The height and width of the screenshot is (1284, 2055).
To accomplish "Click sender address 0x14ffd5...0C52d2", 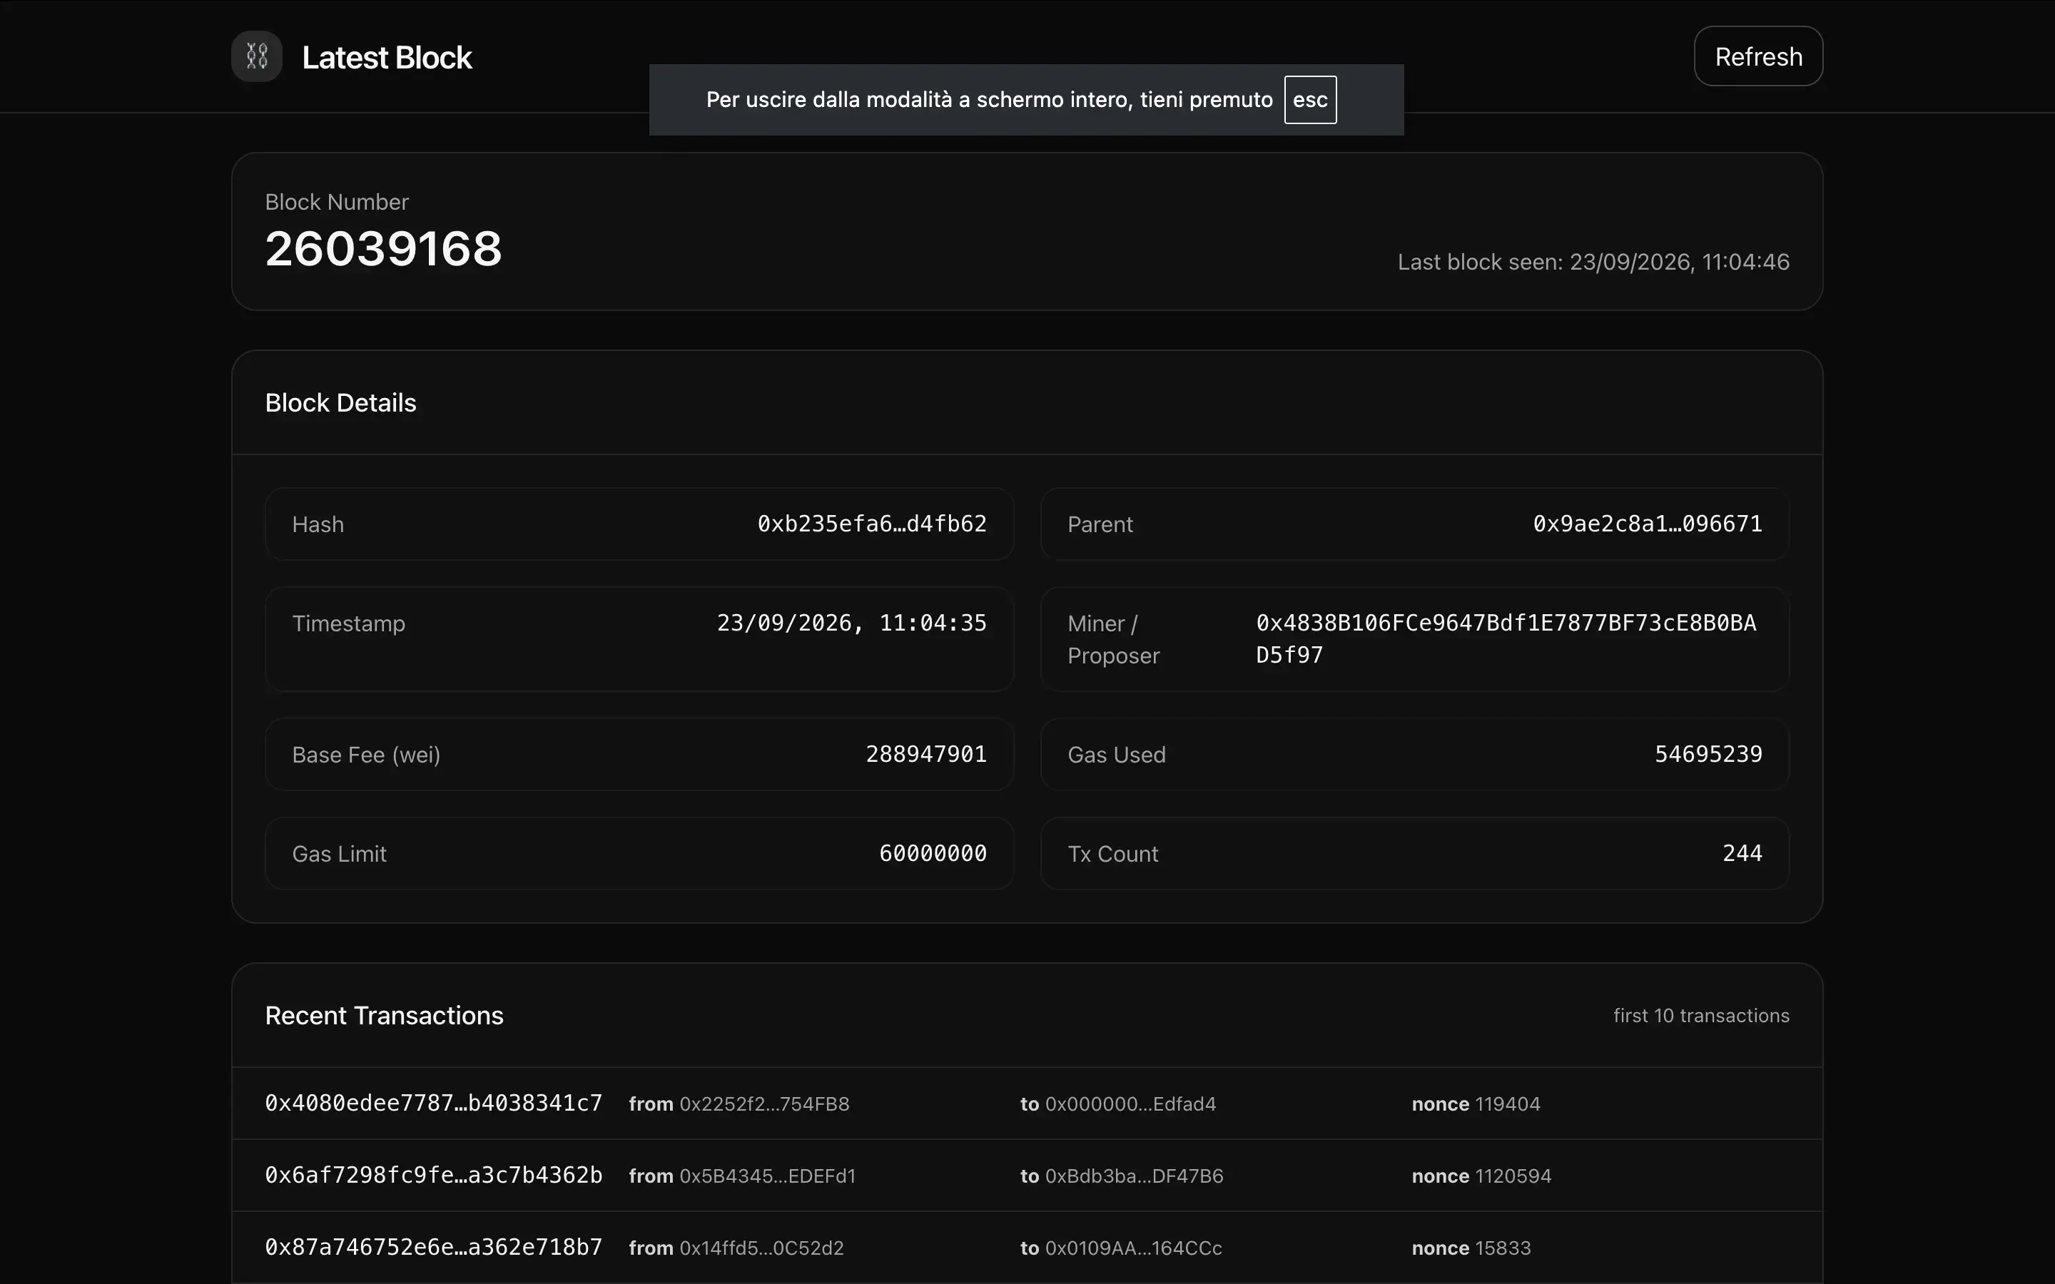I will pyautogui.click(x=762, y=1248).
